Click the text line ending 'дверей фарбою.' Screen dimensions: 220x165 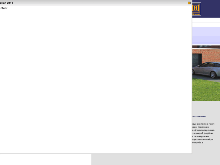203,133
